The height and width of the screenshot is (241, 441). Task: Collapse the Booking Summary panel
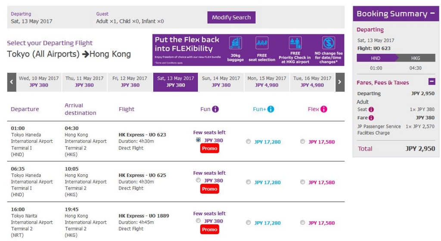[x=432, y=13]
